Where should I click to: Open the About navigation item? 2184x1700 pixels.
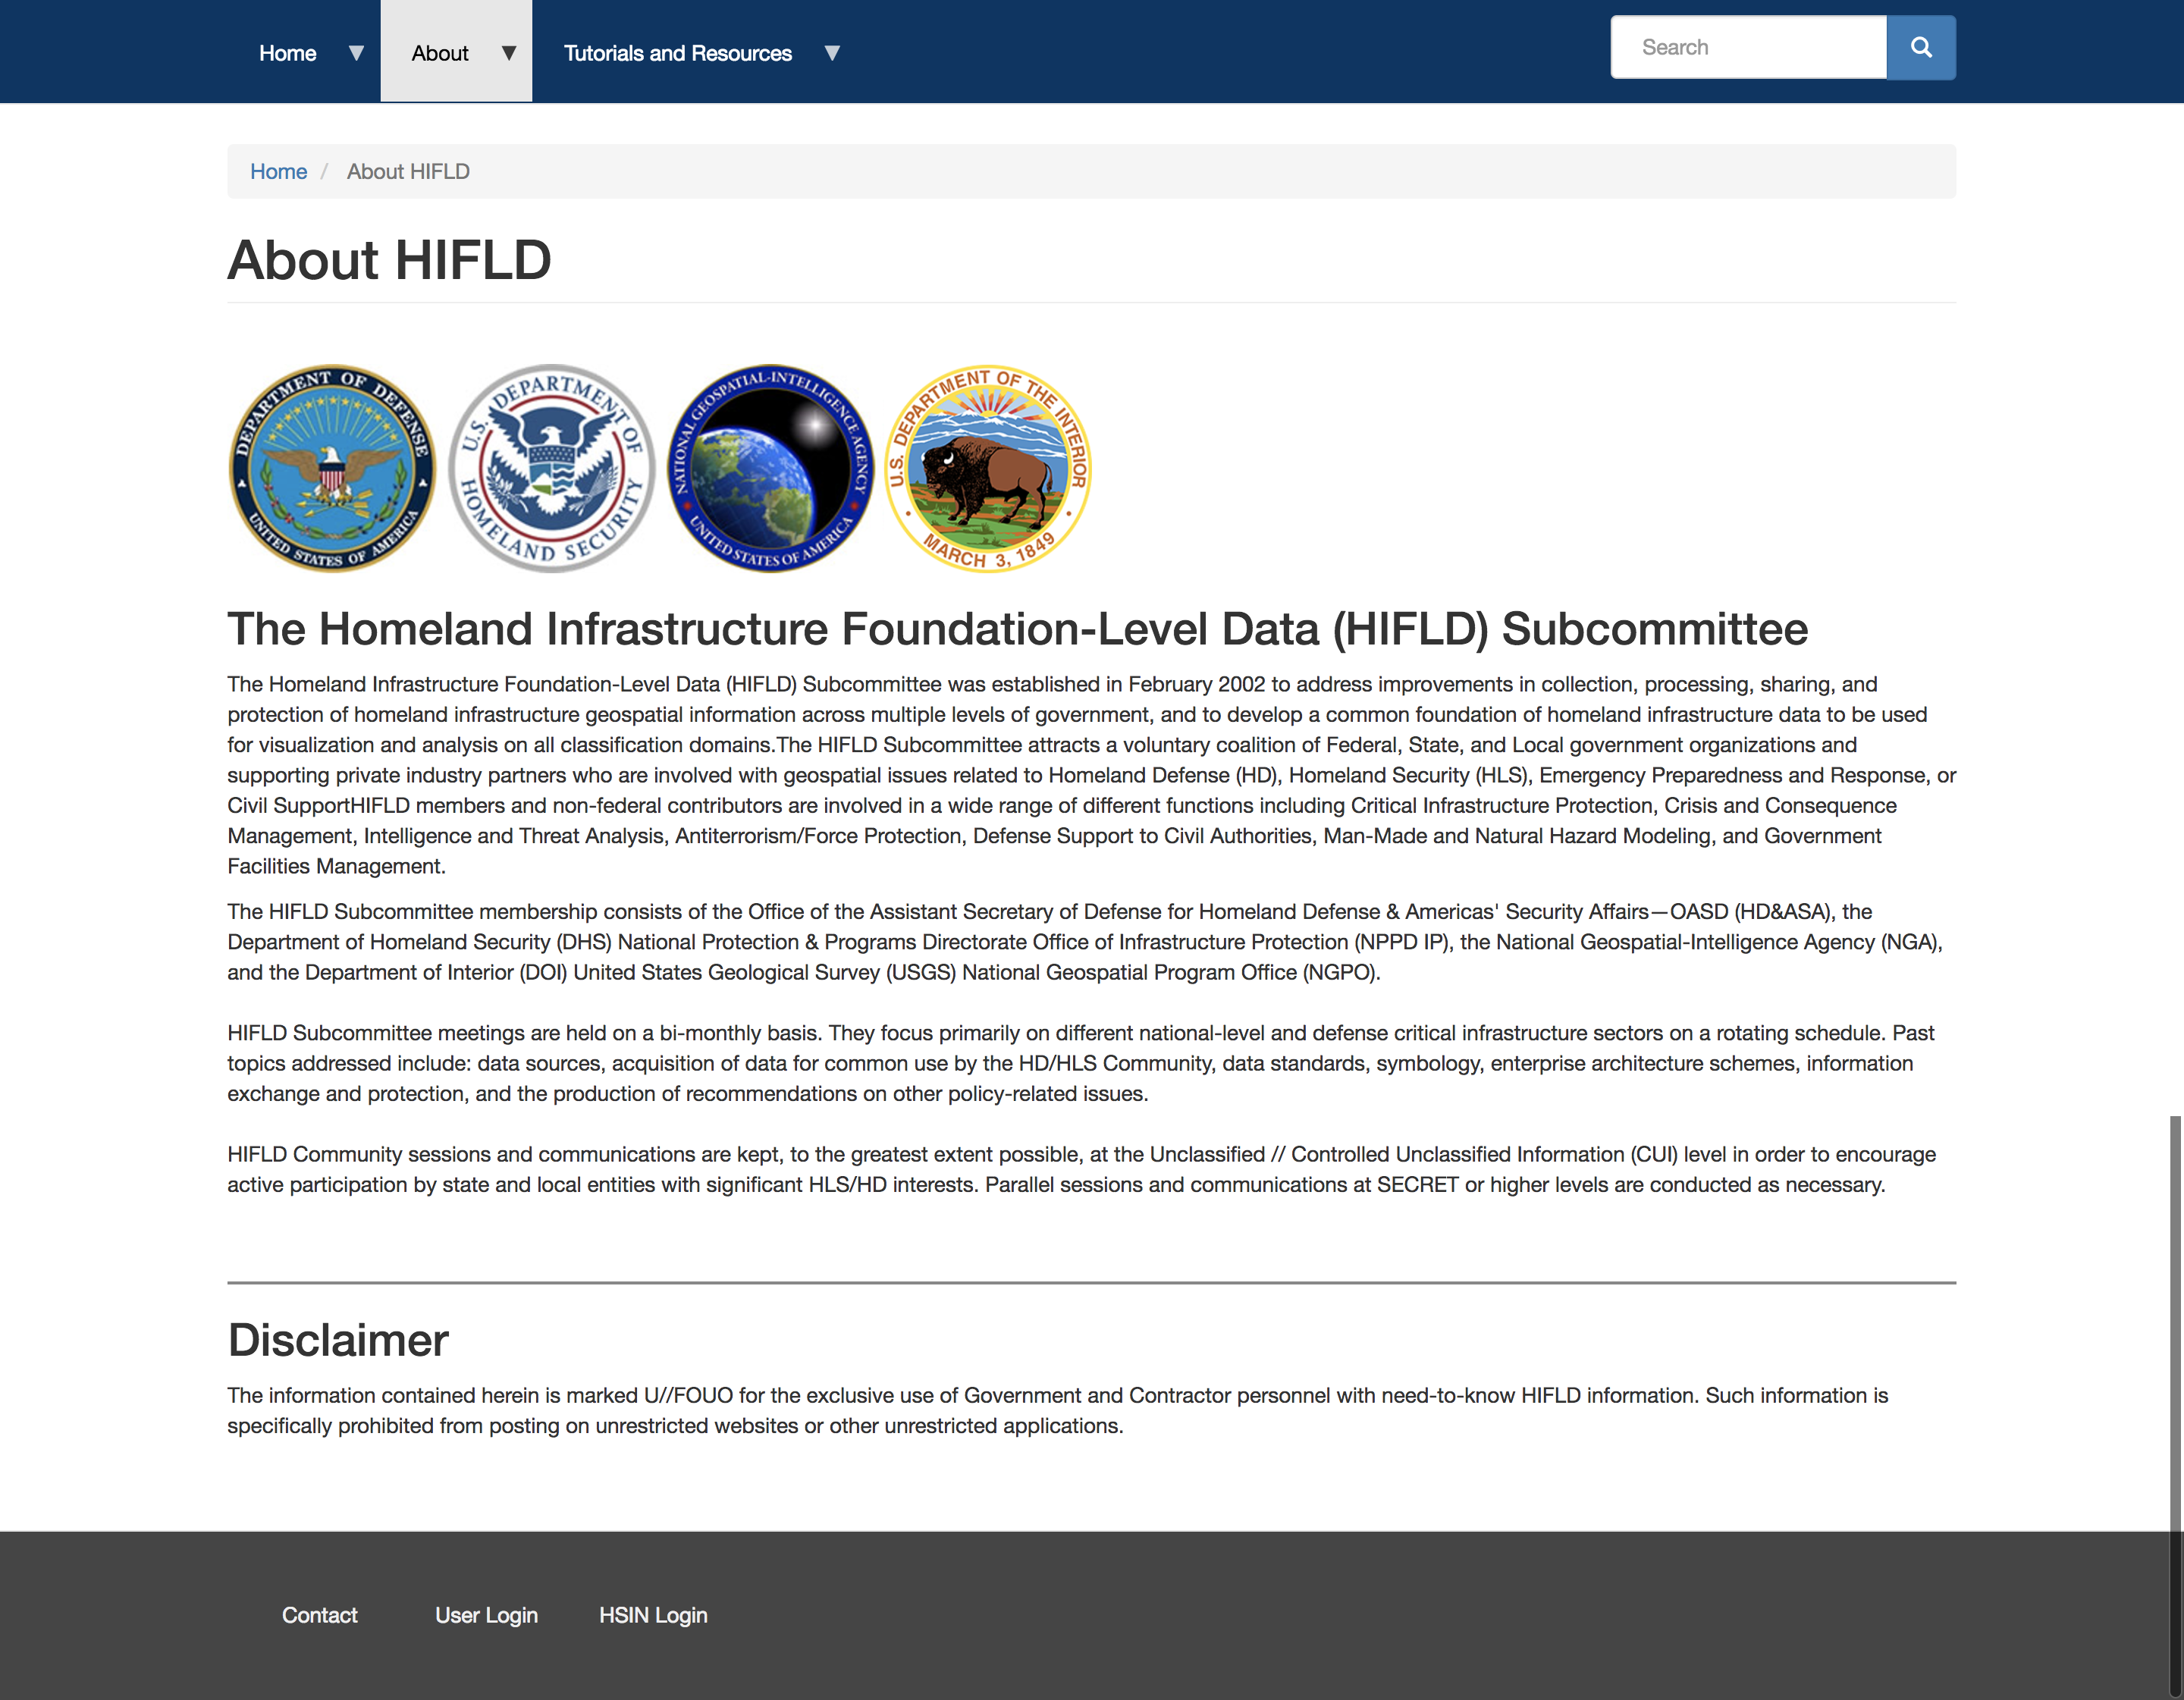(440, 53)
